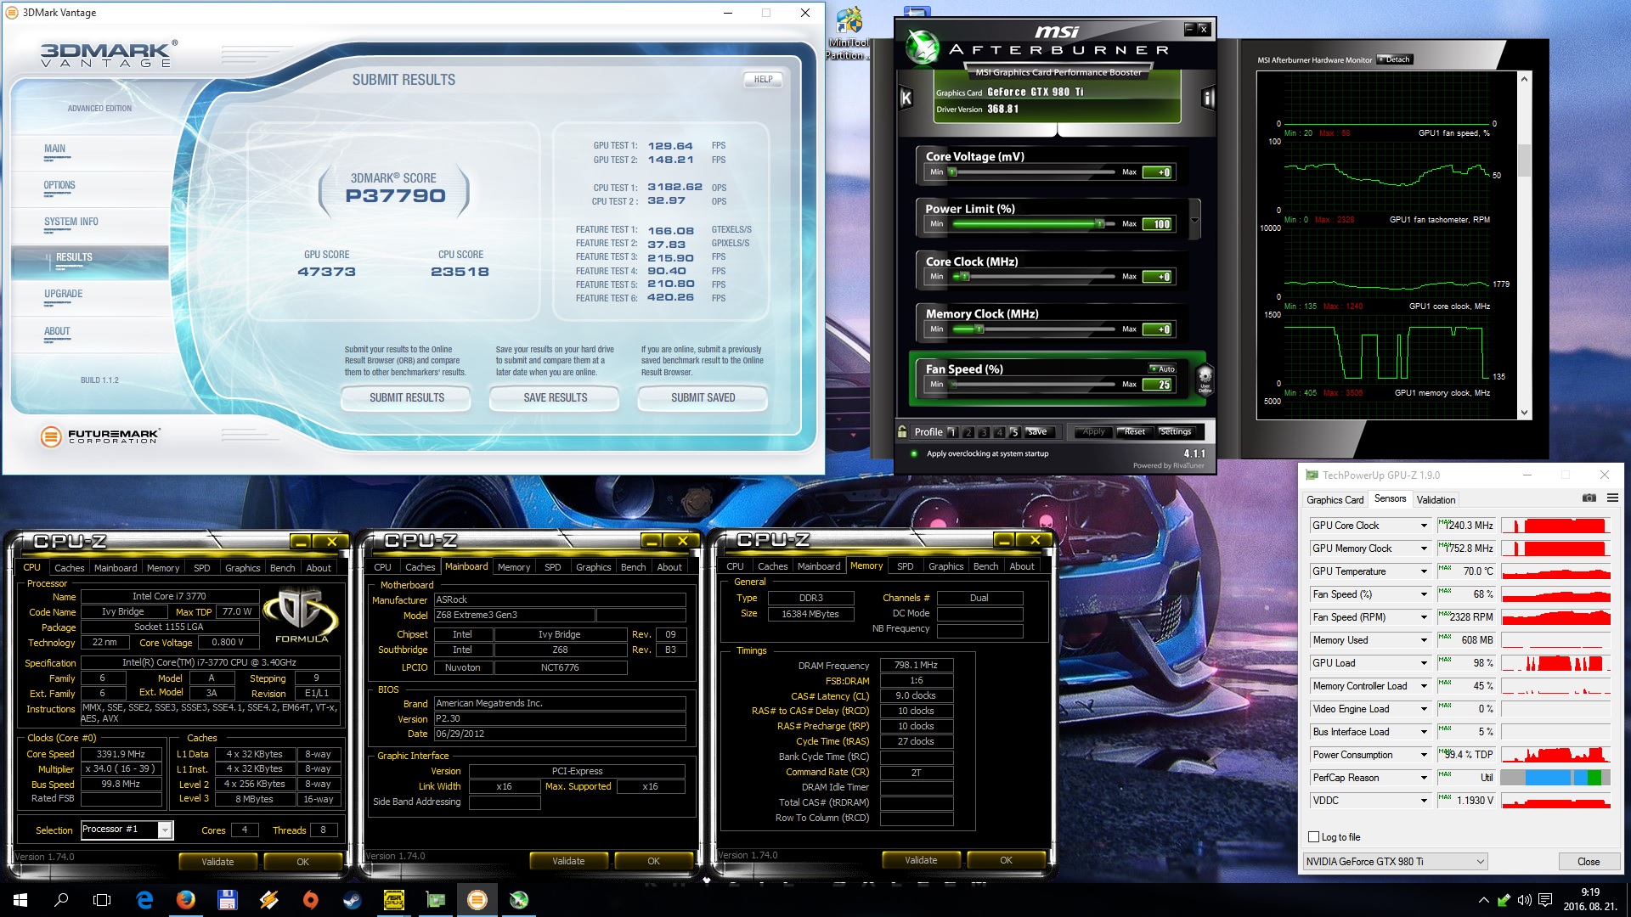Enable Log to file in GPU-Z
Image resolution: width=1631 pixels, height=917 pixels.
click(1313, 836)
